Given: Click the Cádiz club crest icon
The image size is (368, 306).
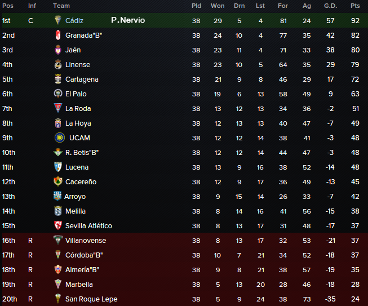Looking at the screenshot, I should 57,20.
